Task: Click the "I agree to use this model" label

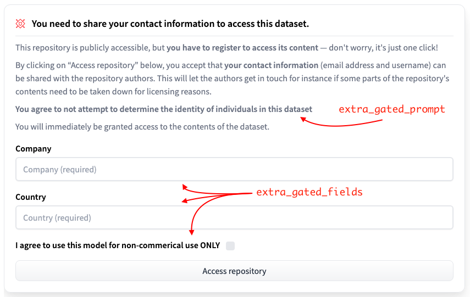Action: [117, 245]
